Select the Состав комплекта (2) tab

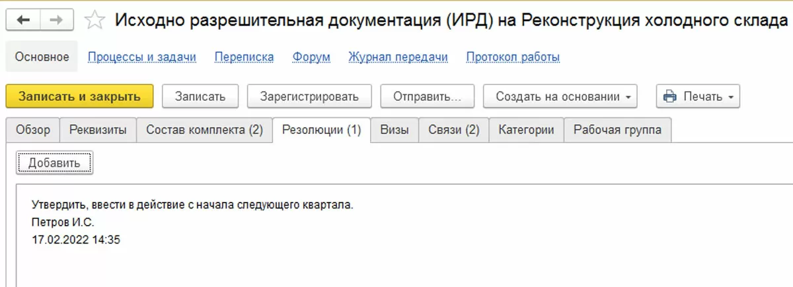[x=204, y=130]
